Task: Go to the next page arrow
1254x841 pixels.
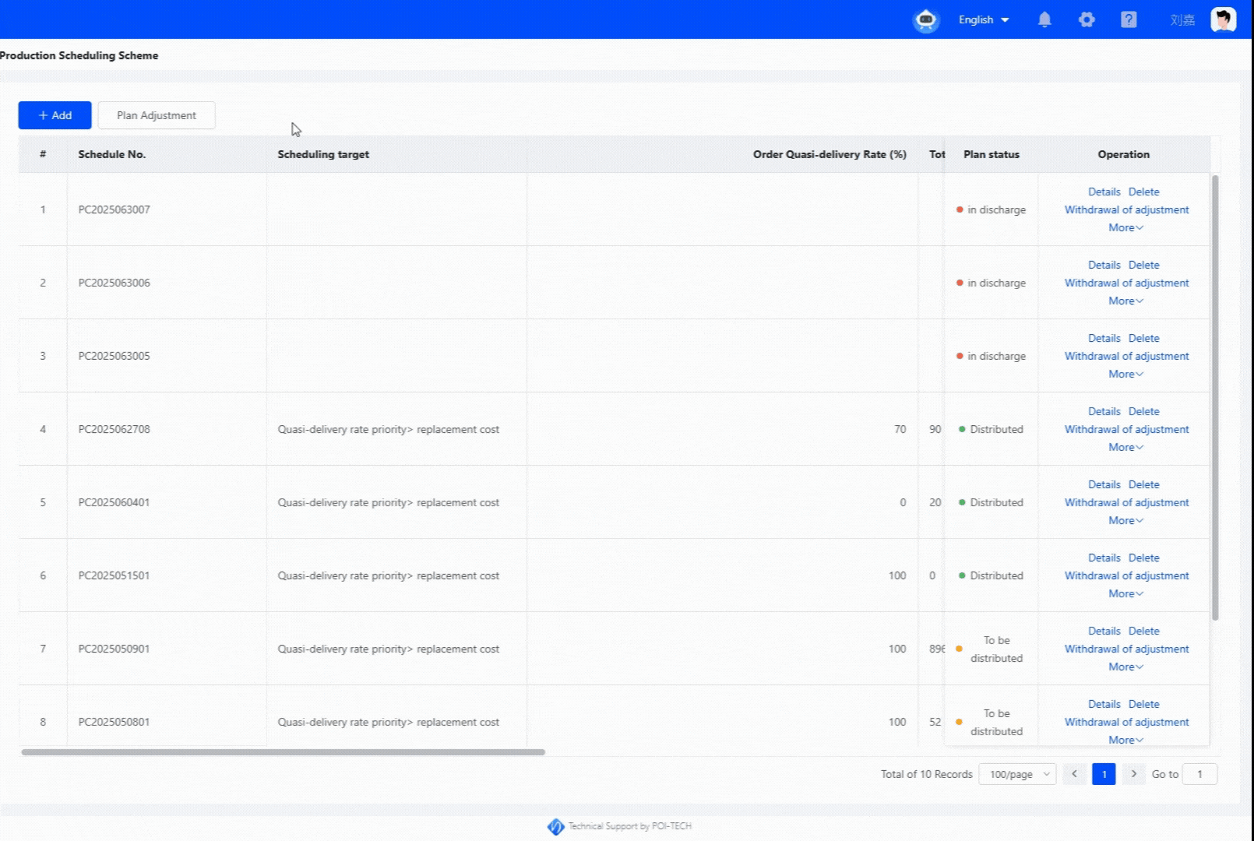Action: tap(1133, 774)
